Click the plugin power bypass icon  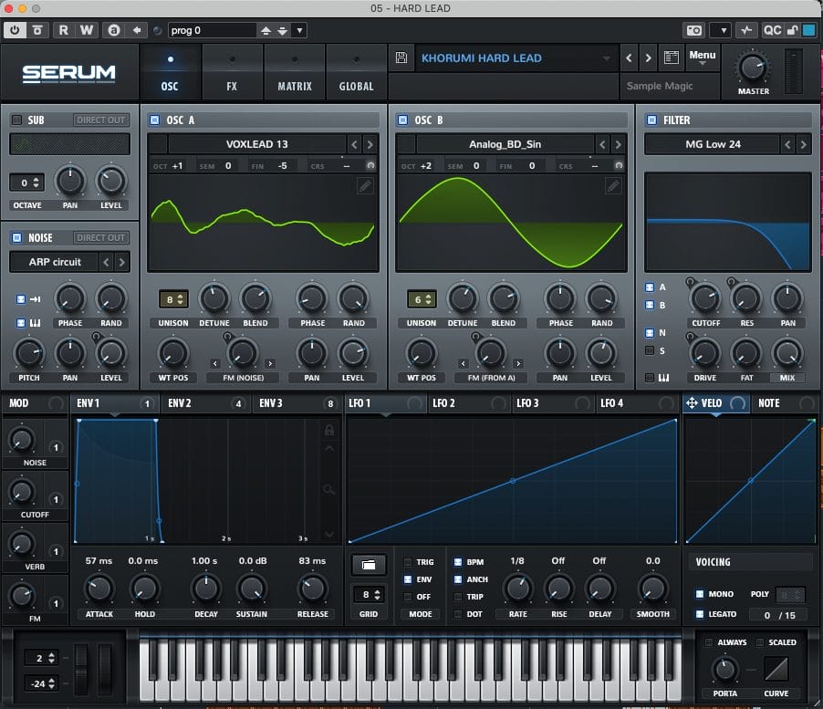(15, 30)
